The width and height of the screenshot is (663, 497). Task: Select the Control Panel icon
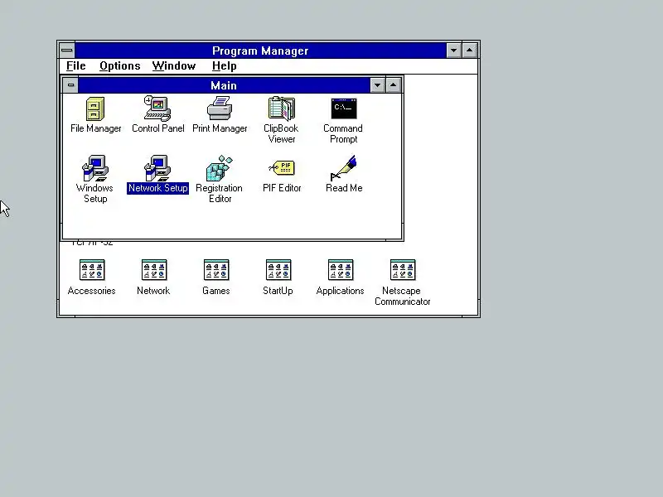157,109
